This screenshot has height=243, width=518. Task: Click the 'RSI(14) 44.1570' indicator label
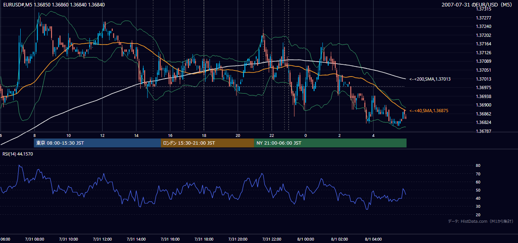tap(18, 154)
